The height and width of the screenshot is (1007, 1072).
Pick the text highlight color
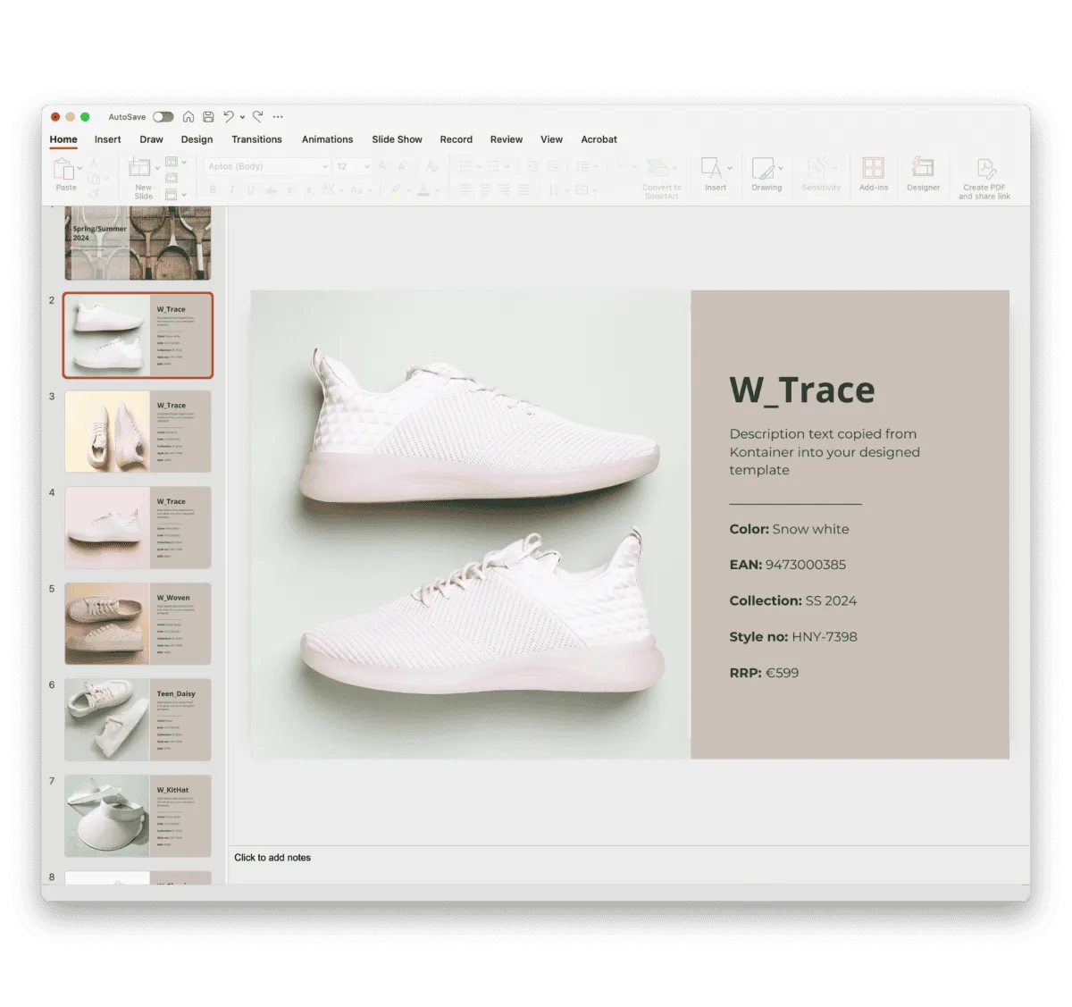(396, 190)
